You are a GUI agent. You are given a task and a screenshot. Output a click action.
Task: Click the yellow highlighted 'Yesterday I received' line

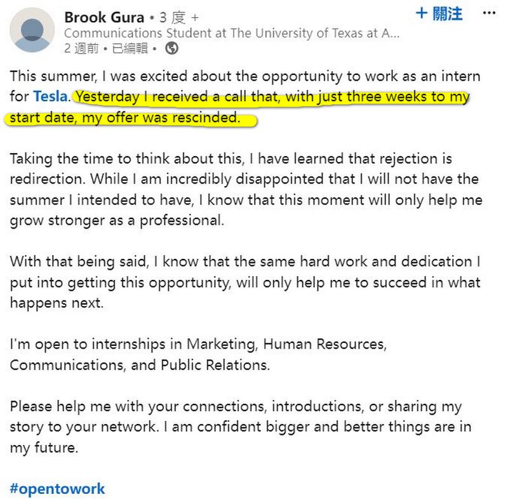point(272,97)
